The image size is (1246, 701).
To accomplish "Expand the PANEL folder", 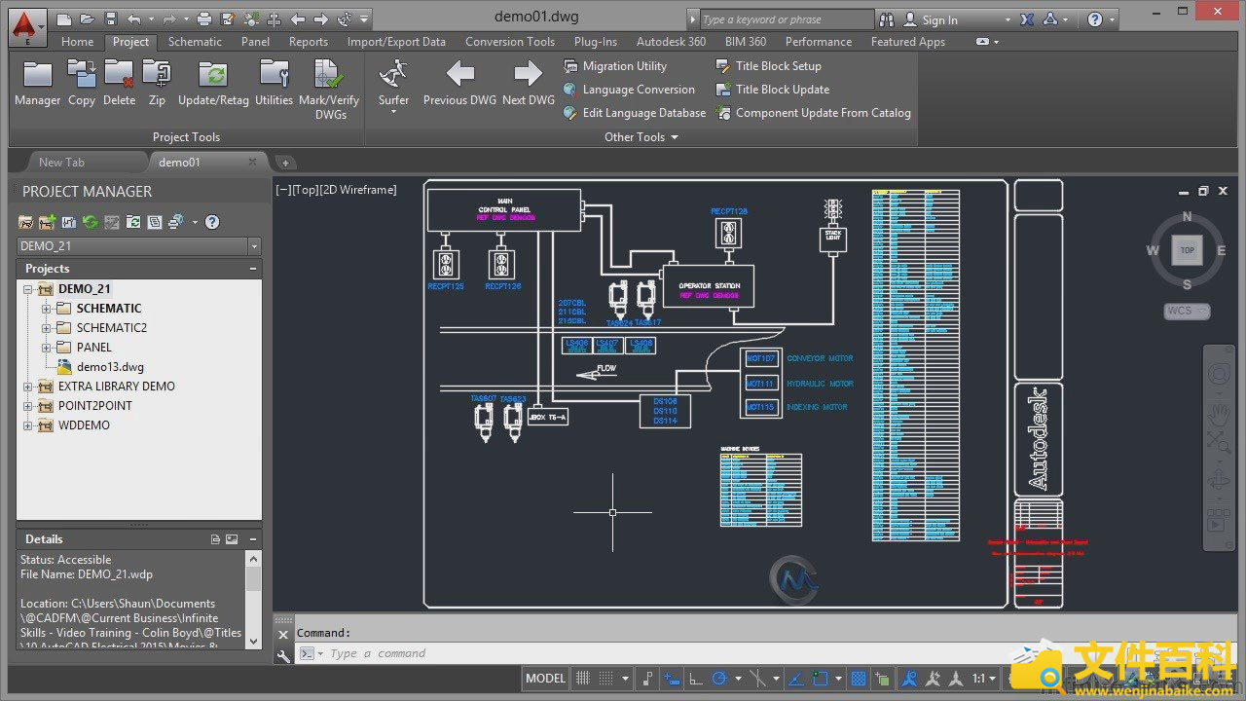I will point(46,348).
